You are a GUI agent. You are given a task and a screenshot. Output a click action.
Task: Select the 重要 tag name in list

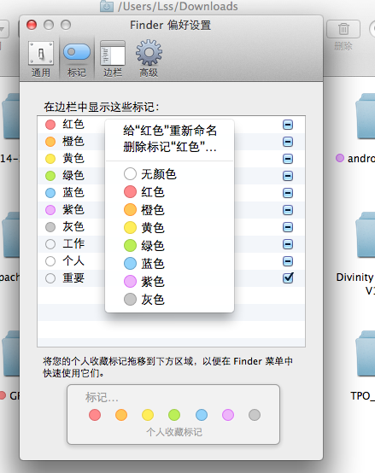point(73,277)
